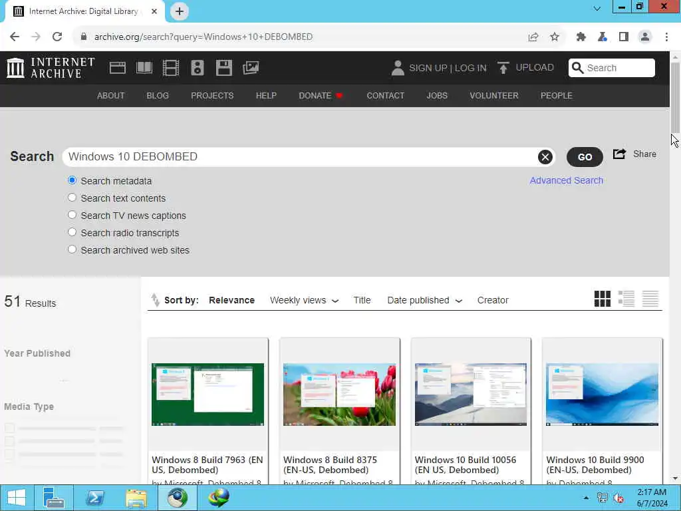Open the Video film strip icon
Image resolution: width=681 pixels, height=511 pixels.
click(171, 68)
